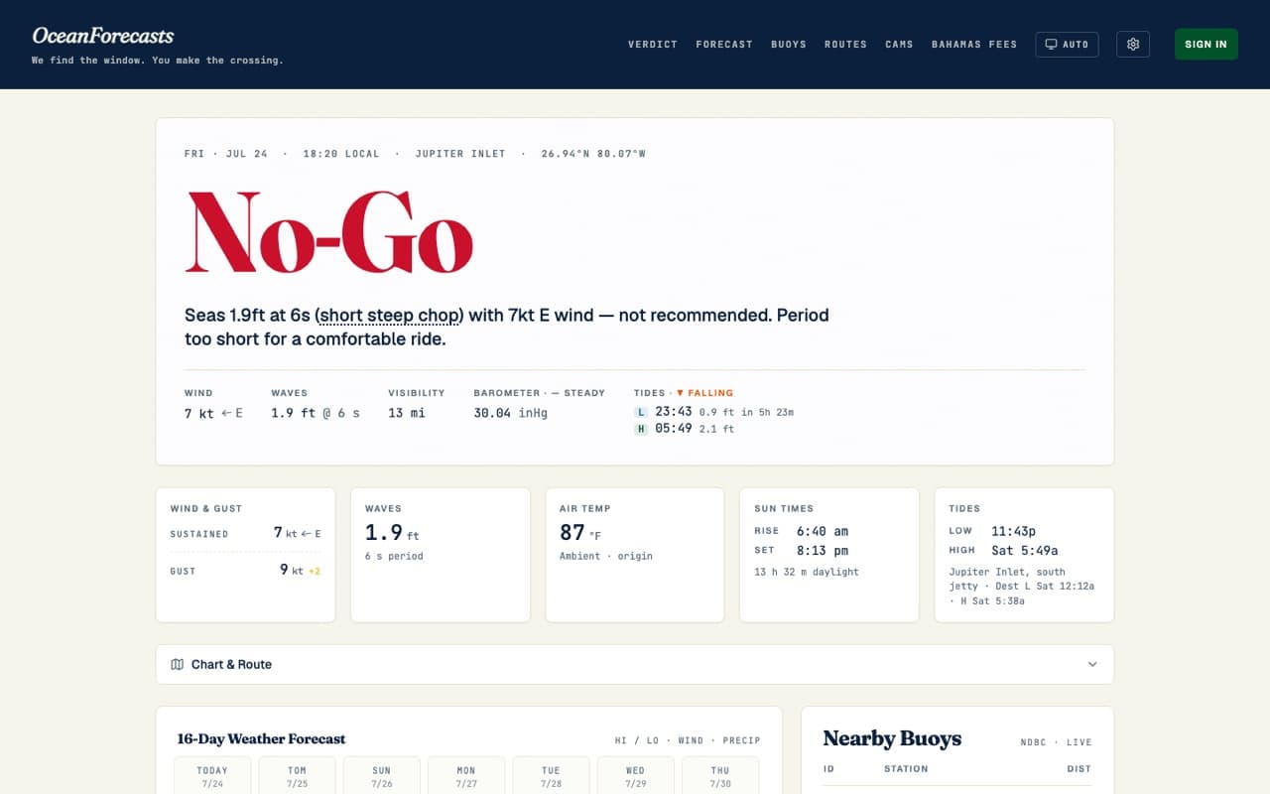Click the Nearby Buoys heading
This screenshot has height=794, width=1270.
(892, 738)
